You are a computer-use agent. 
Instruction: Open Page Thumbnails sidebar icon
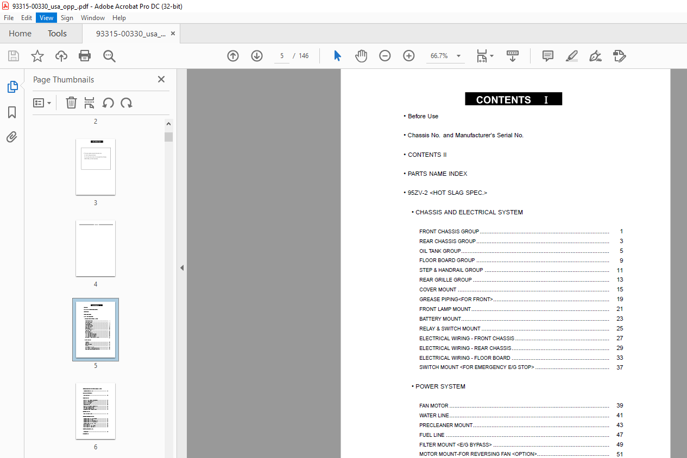12,87
